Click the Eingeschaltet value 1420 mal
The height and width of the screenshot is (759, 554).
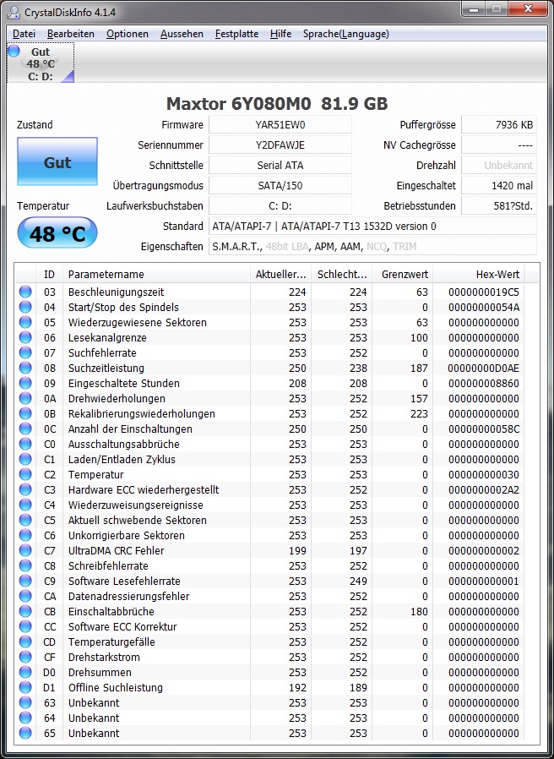coord(499,186)
